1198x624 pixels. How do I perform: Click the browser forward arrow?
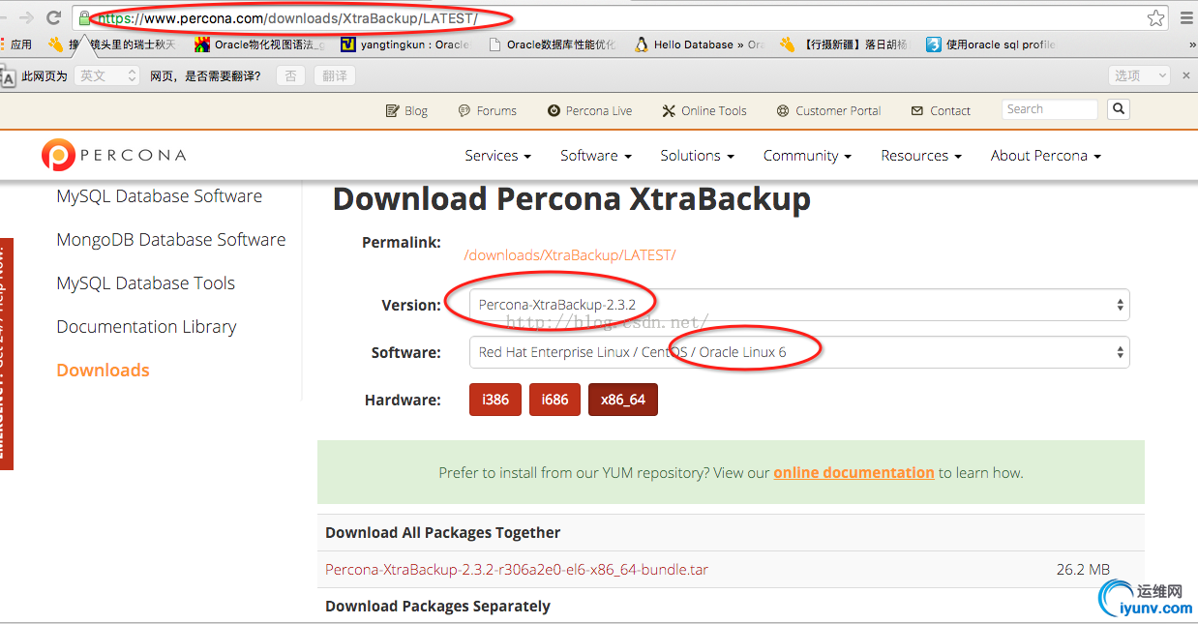coord(25,17)
